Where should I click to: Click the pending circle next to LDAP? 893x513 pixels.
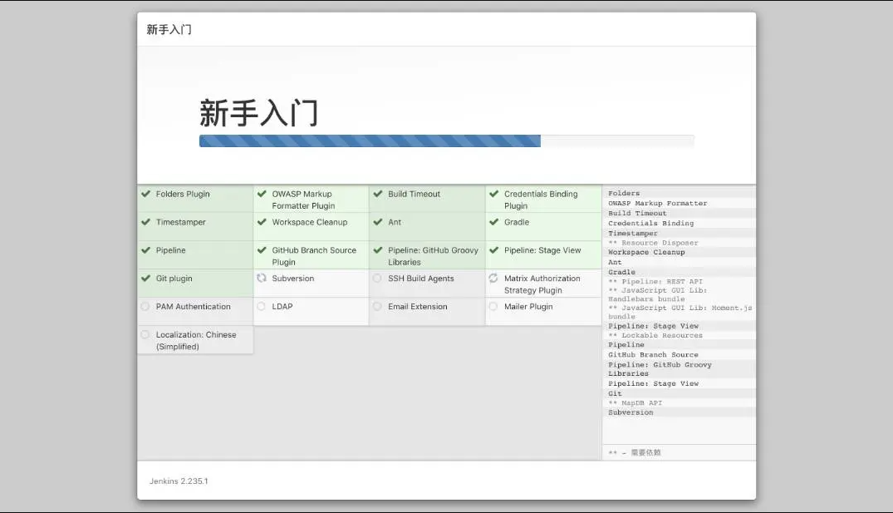pyautogui.click(x=262, y=307)
